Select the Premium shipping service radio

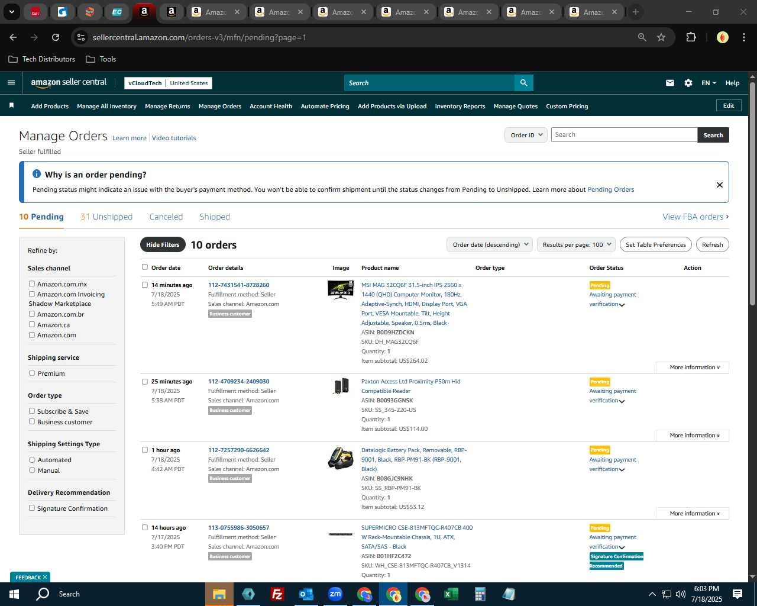click(x=32, y=373)
